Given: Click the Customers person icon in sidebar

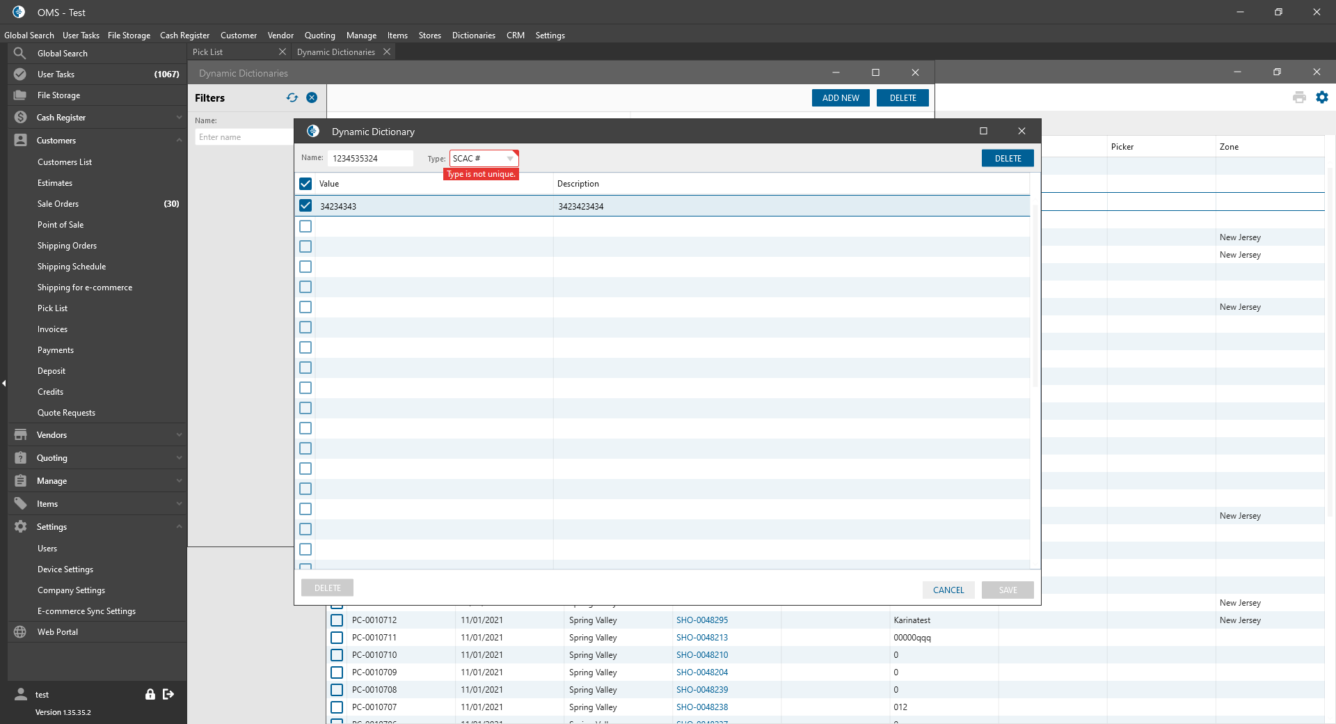Looking at the screenshot, I should [x=20, y=140].
